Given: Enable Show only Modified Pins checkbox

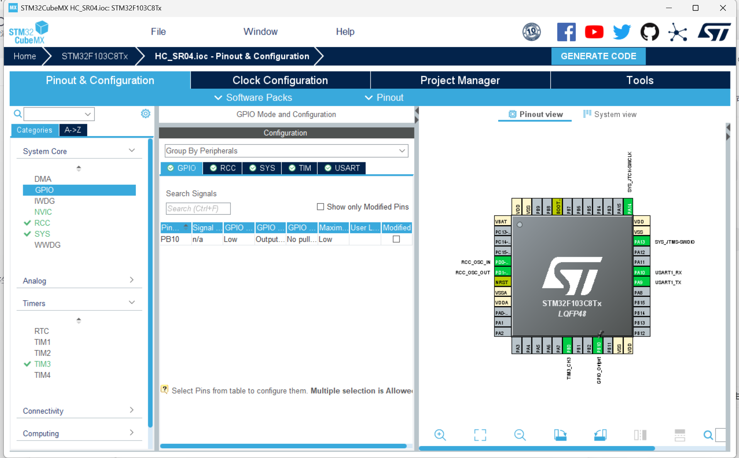Looking at the screenshot, I should [320, 207].
